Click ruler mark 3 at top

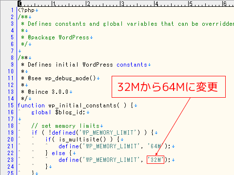(x=122, y=3)
